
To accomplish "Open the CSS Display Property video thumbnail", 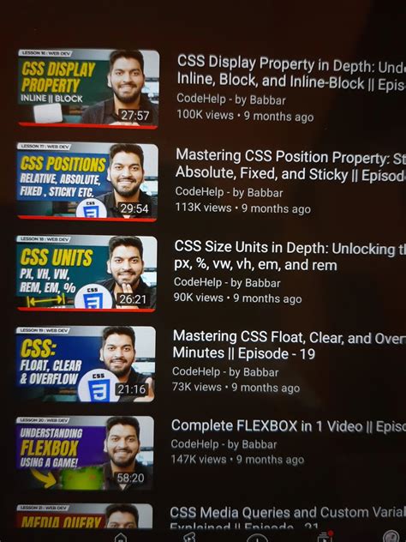I will [x=88, y=89].
